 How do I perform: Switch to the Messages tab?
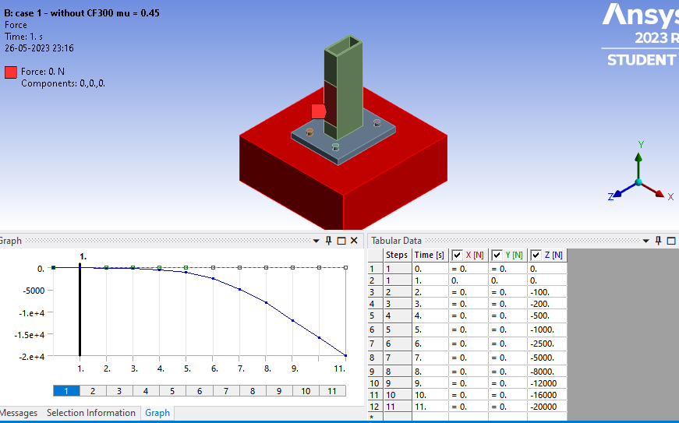click(18, 413)
